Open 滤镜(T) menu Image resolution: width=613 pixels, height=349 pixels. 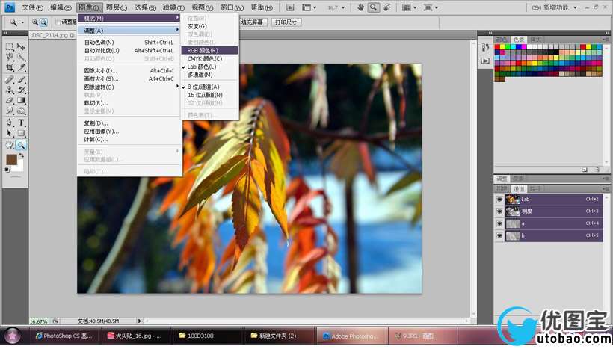click(173, 7)
